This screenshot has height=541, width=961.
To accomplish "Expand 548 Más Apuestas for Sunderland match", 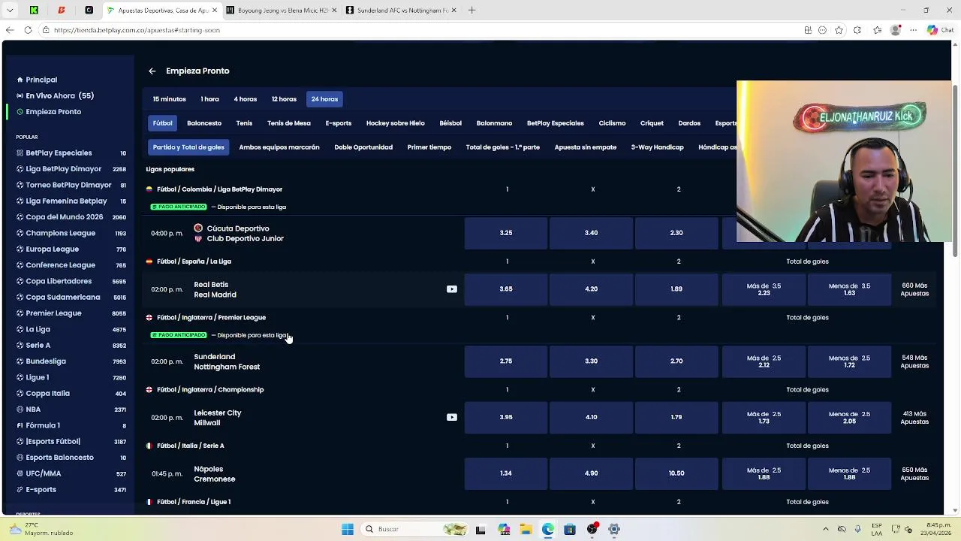I will [914, 361].
